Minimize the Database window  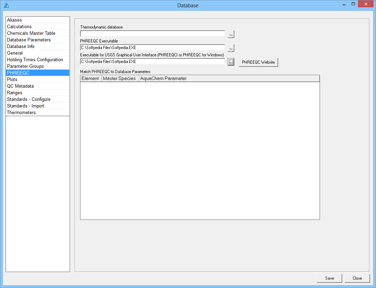pyautogui.click(x=344, y=4)
